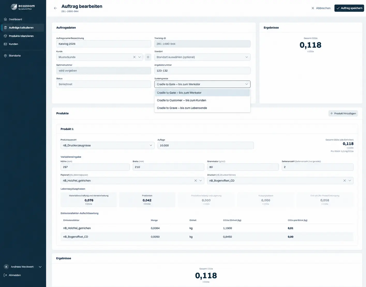Click the Materialbeschaffung und Vorverarbeitung phase card
Screen dimensions: 366x287
click(89, 200)
